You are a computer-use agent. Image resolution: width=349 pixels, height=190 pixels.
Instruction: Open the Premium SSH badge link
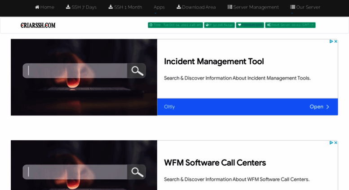(250, 25)
